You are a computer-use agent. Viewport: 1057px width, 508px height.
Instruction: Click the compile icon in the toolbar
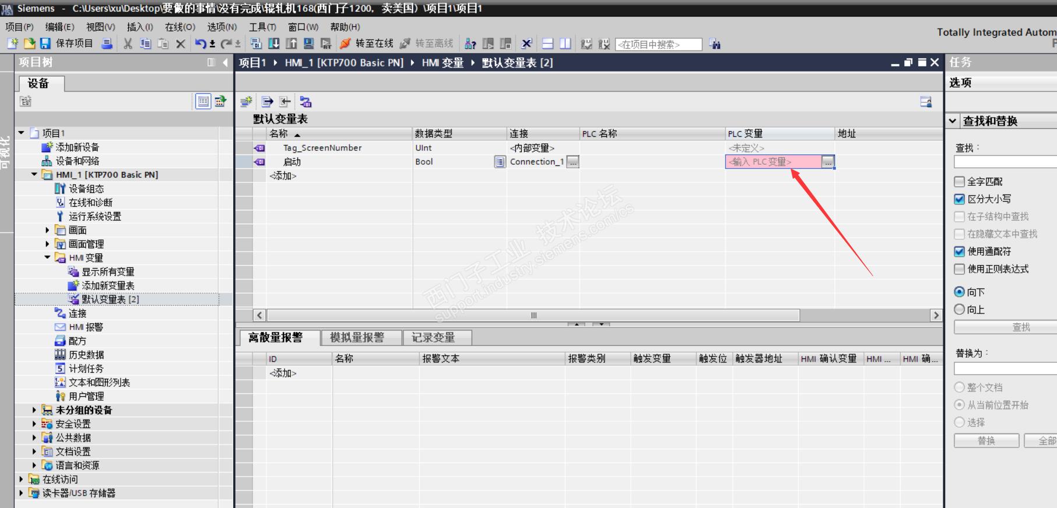point(256,44)
